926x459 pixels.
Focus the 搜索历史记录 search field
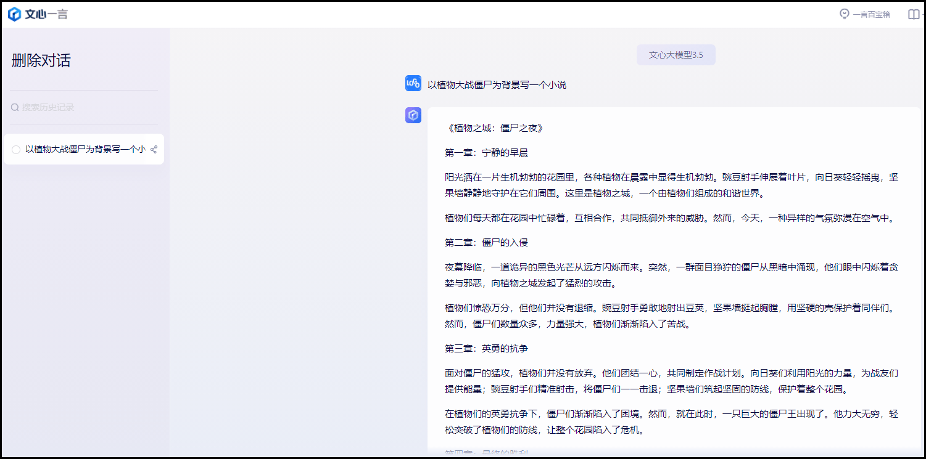(x=84, y=107)
